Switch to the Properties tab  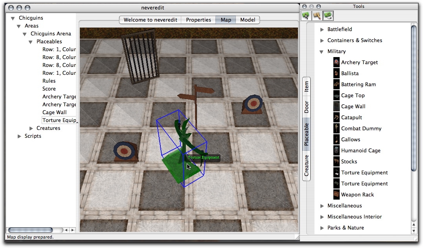click(x=198, y=20)
